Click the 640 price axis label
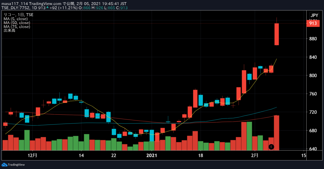The width and height of the screenshot is (324, 169). [313, 149]
